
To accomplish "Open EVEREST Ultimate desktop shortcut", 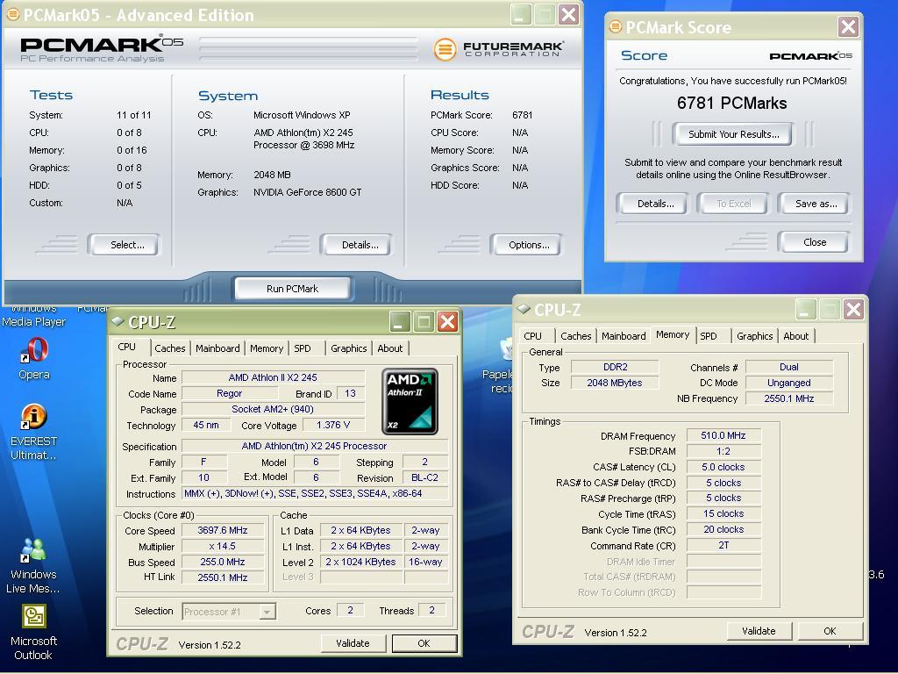I will (34, 433).
